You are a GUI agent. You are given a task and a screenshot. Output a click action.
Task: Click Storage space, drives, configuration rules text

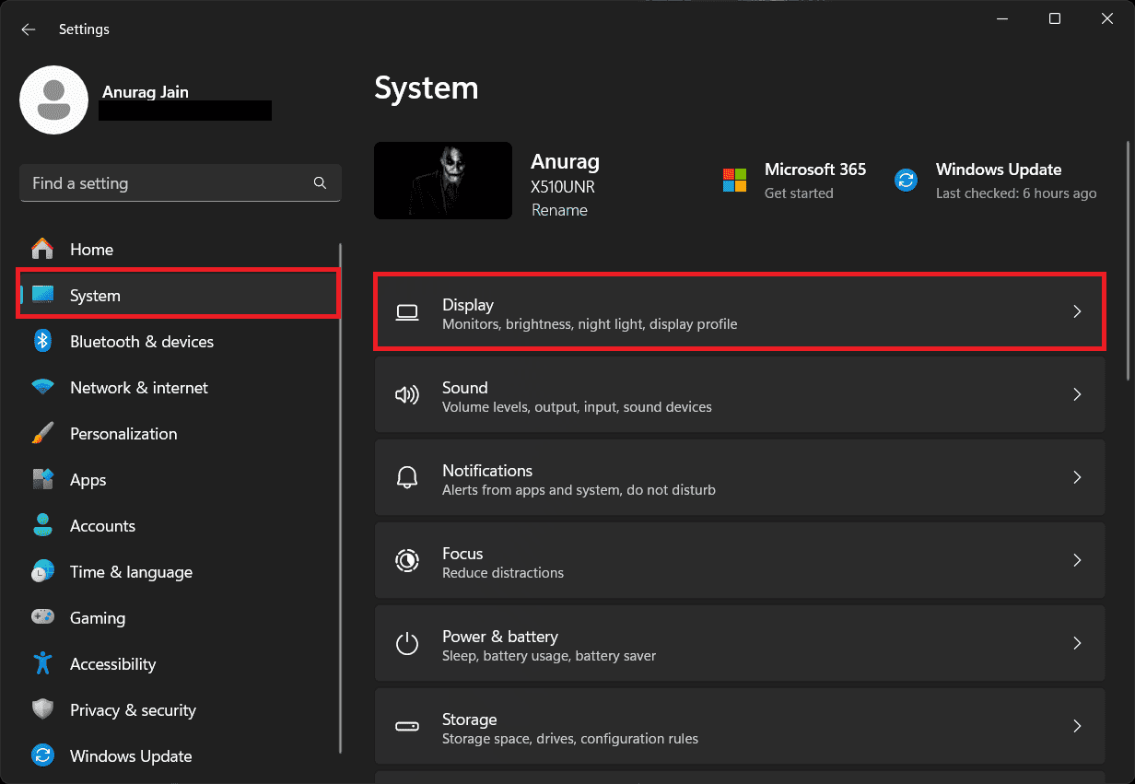tap(570, 739)
